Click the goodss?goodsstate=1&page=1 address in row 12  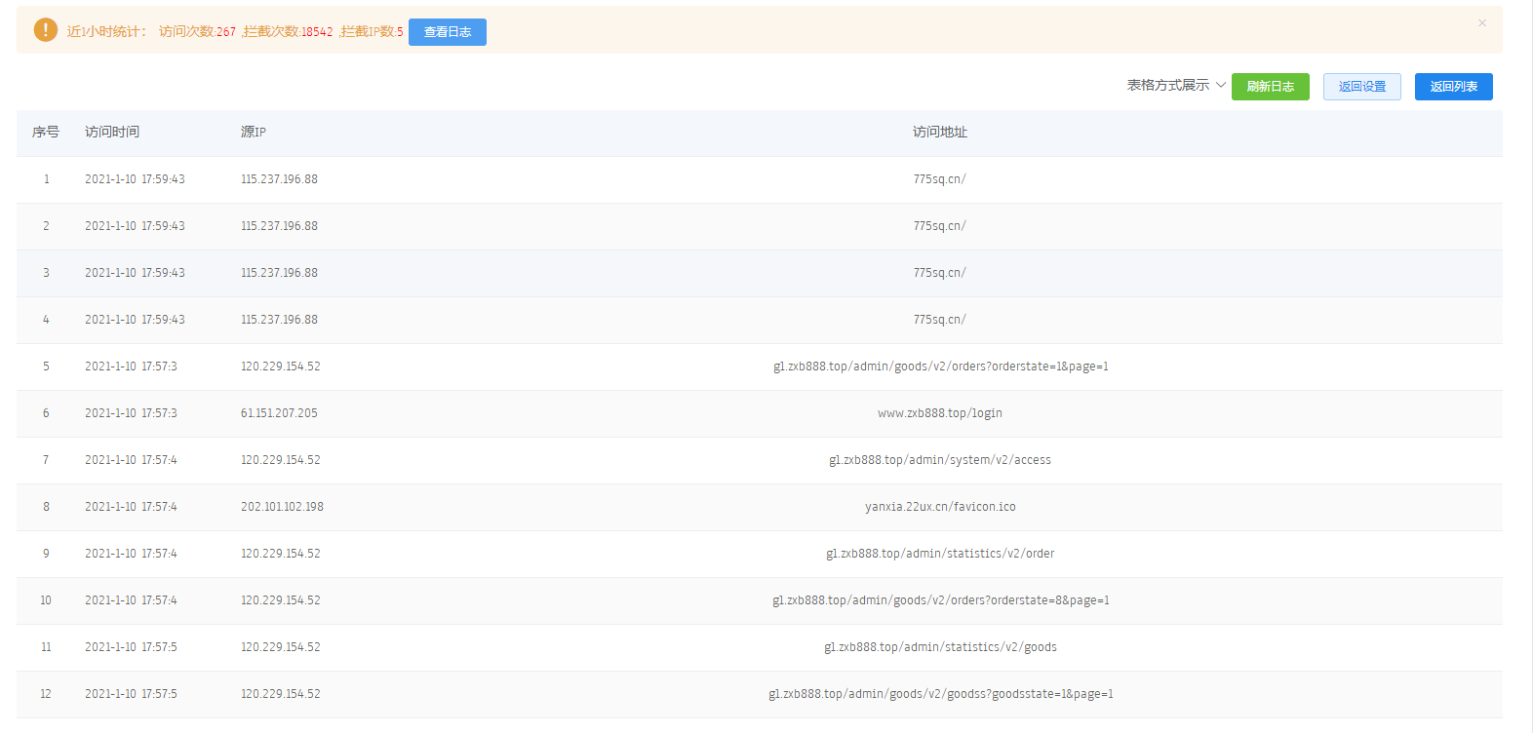pos(939,694)
